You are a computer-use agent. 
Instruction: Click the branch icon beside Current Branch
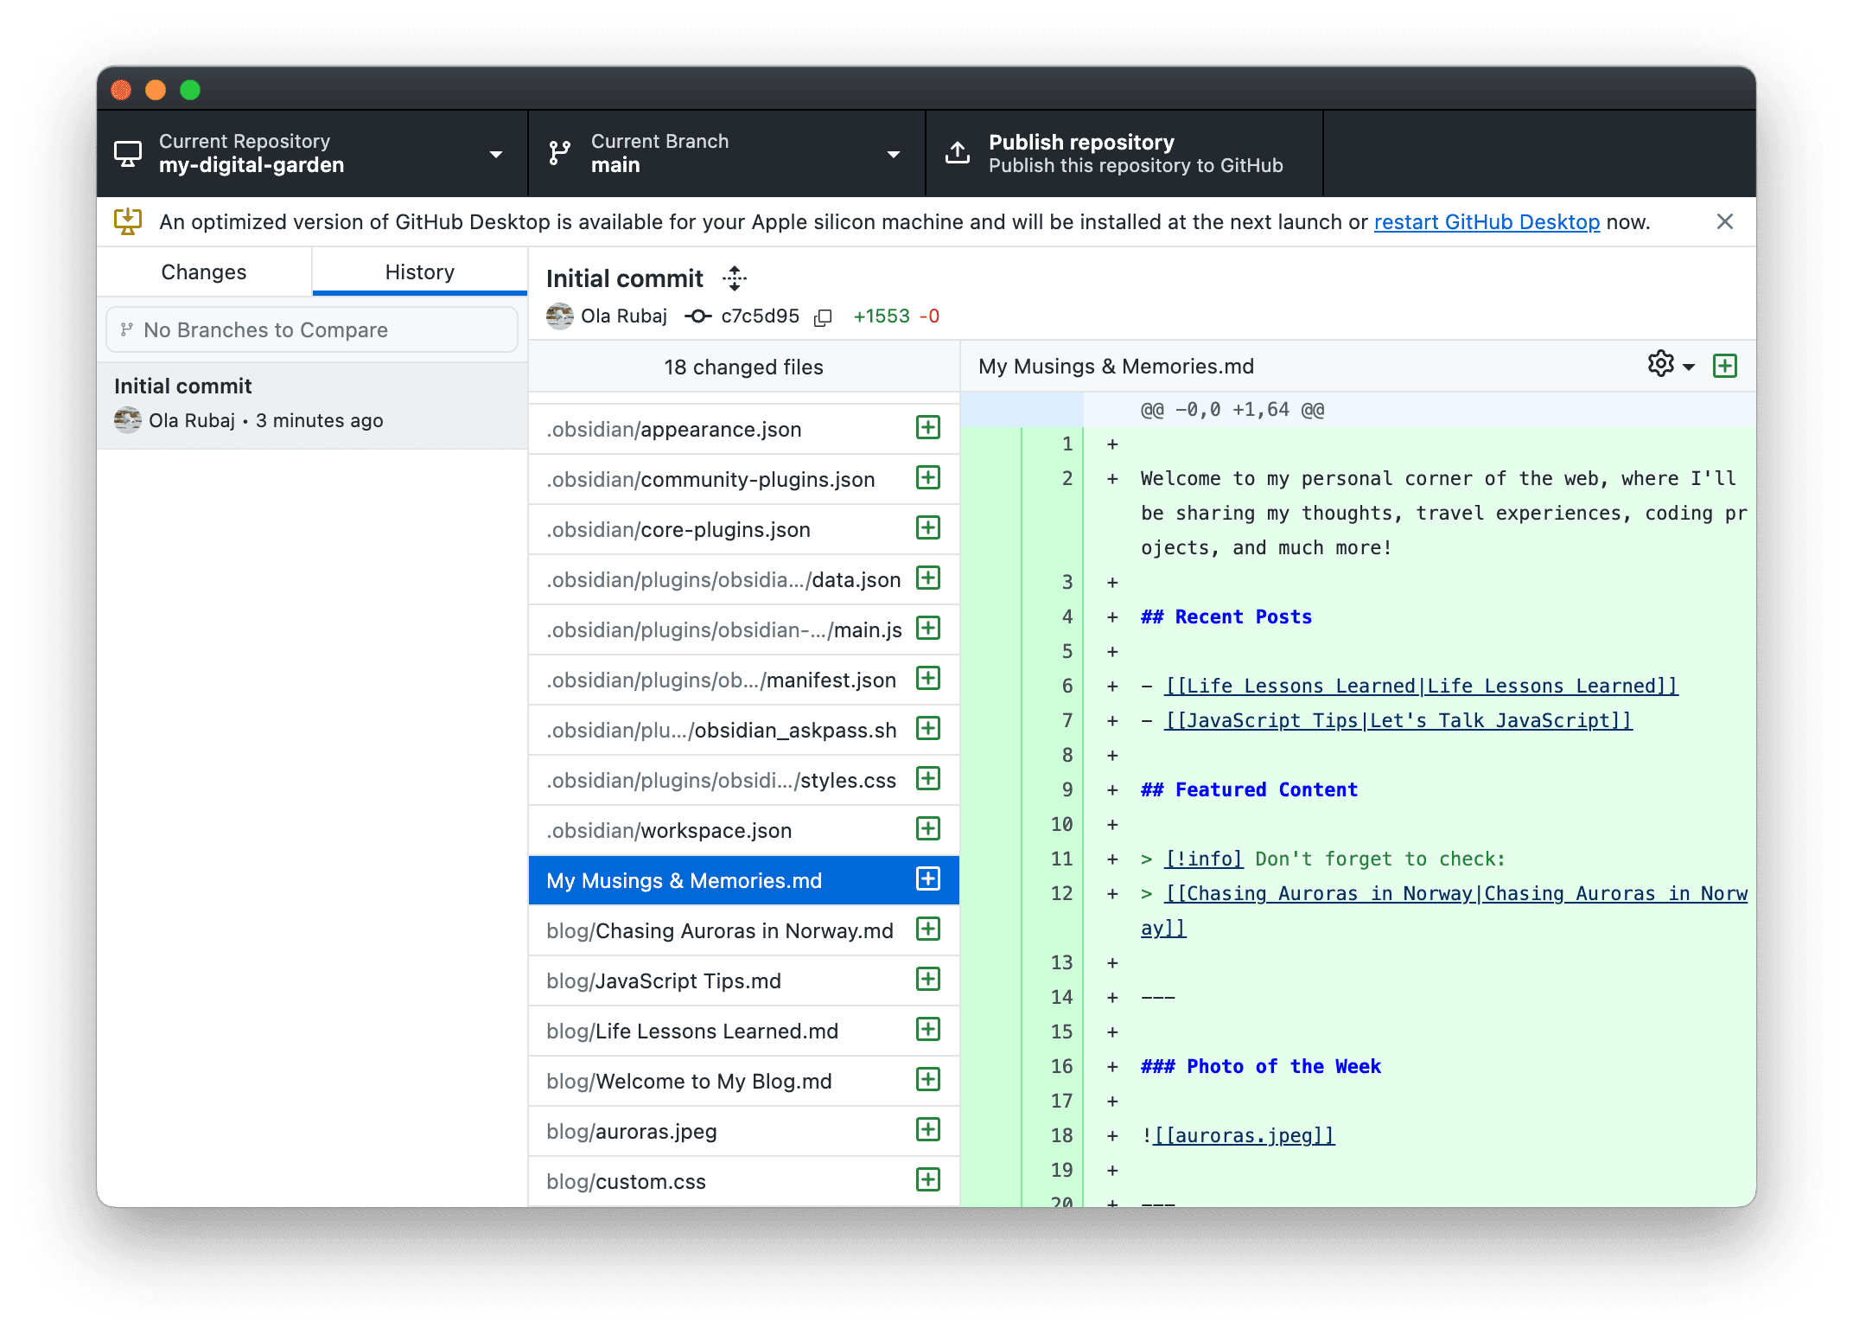point(560,153)
